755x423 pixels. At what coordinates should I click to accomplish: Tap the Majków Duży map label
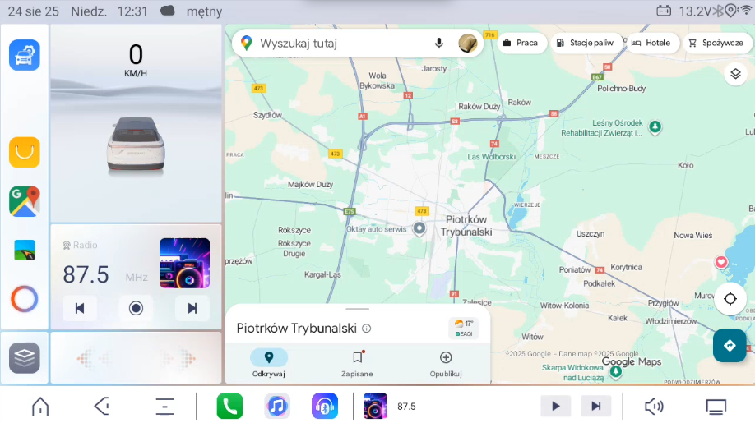click(x=310, y=184)
